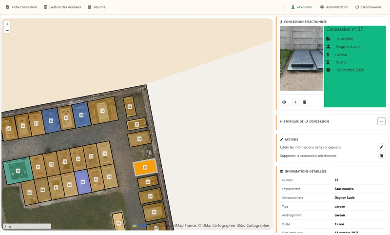Click the clock date icon in green card
390x235 pixels.
tap(328, 70)
